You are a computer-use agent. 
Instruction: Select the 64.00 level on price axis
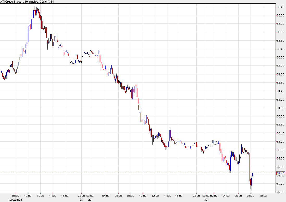[x=281, y=108]
